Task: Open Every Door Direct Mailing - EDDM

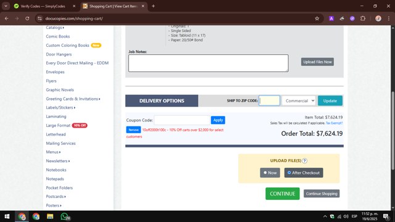Action: coord(77,63)
